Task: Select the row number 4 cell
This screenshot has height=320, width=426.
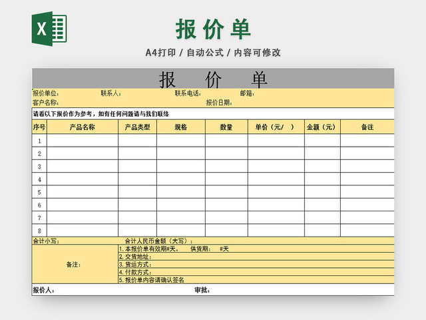Action: point(39,179)
